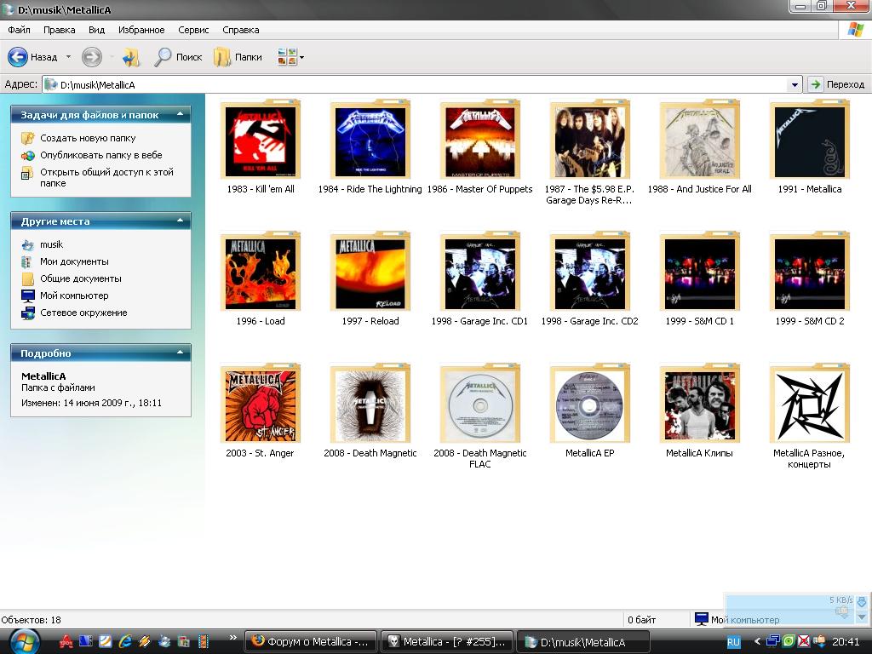
Task: Click the Back (Назад) navigation arrow
Action: [x=19, y=57]
